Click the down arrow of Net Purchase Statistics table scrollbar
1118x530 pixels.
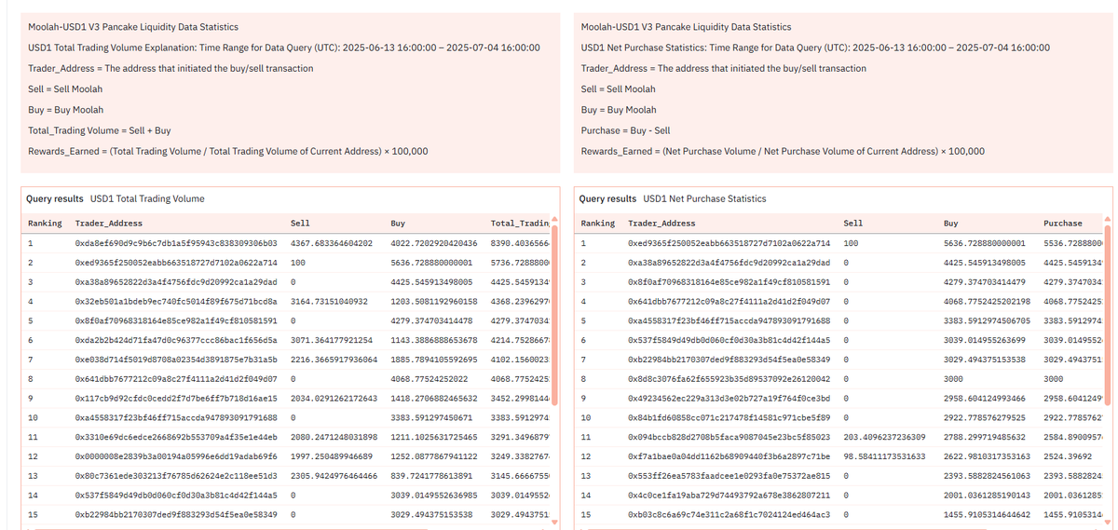click(x=1108, y=523)
